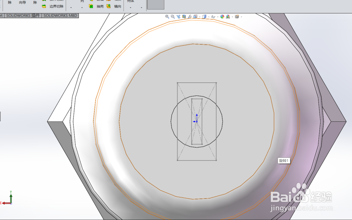The height and width of the screenshot is (220, 352).
Task: Click the 边界切除 label
Action: tap(56, 6)
